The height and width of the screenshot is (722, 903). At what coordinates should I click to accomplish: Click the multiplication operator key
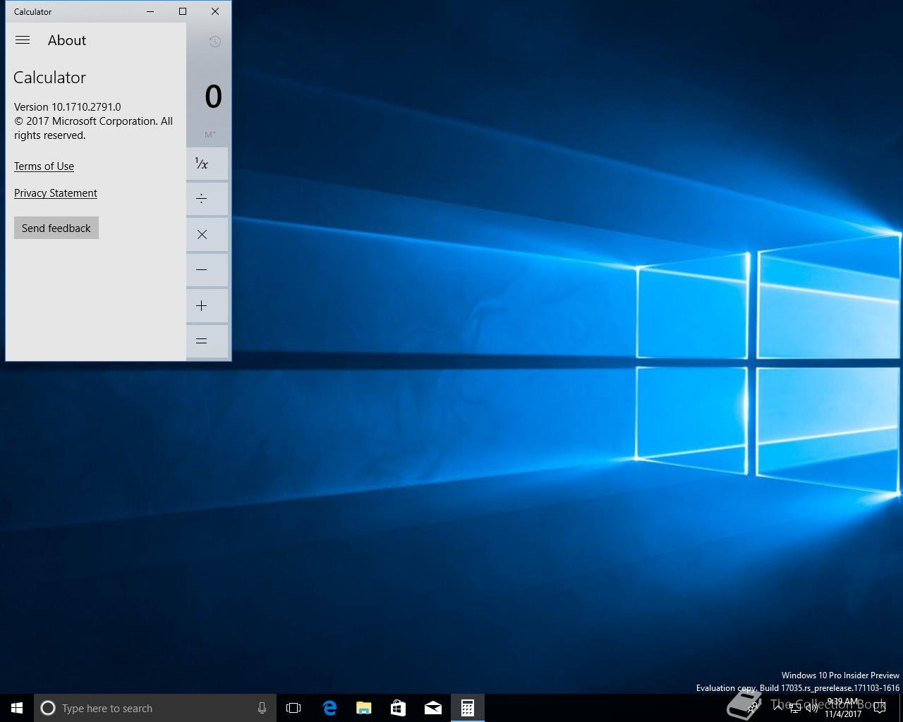pyautogui.click(x=207, y=235)
